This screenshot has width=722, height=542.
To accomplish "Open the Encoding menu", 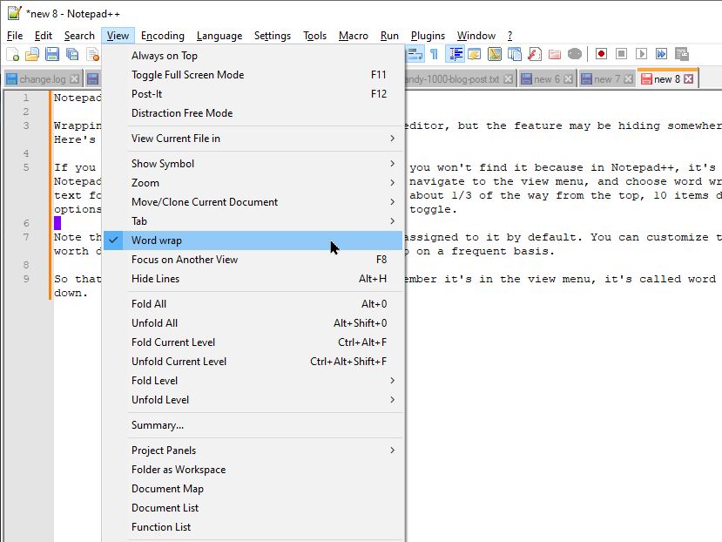I will pos(163,36).
